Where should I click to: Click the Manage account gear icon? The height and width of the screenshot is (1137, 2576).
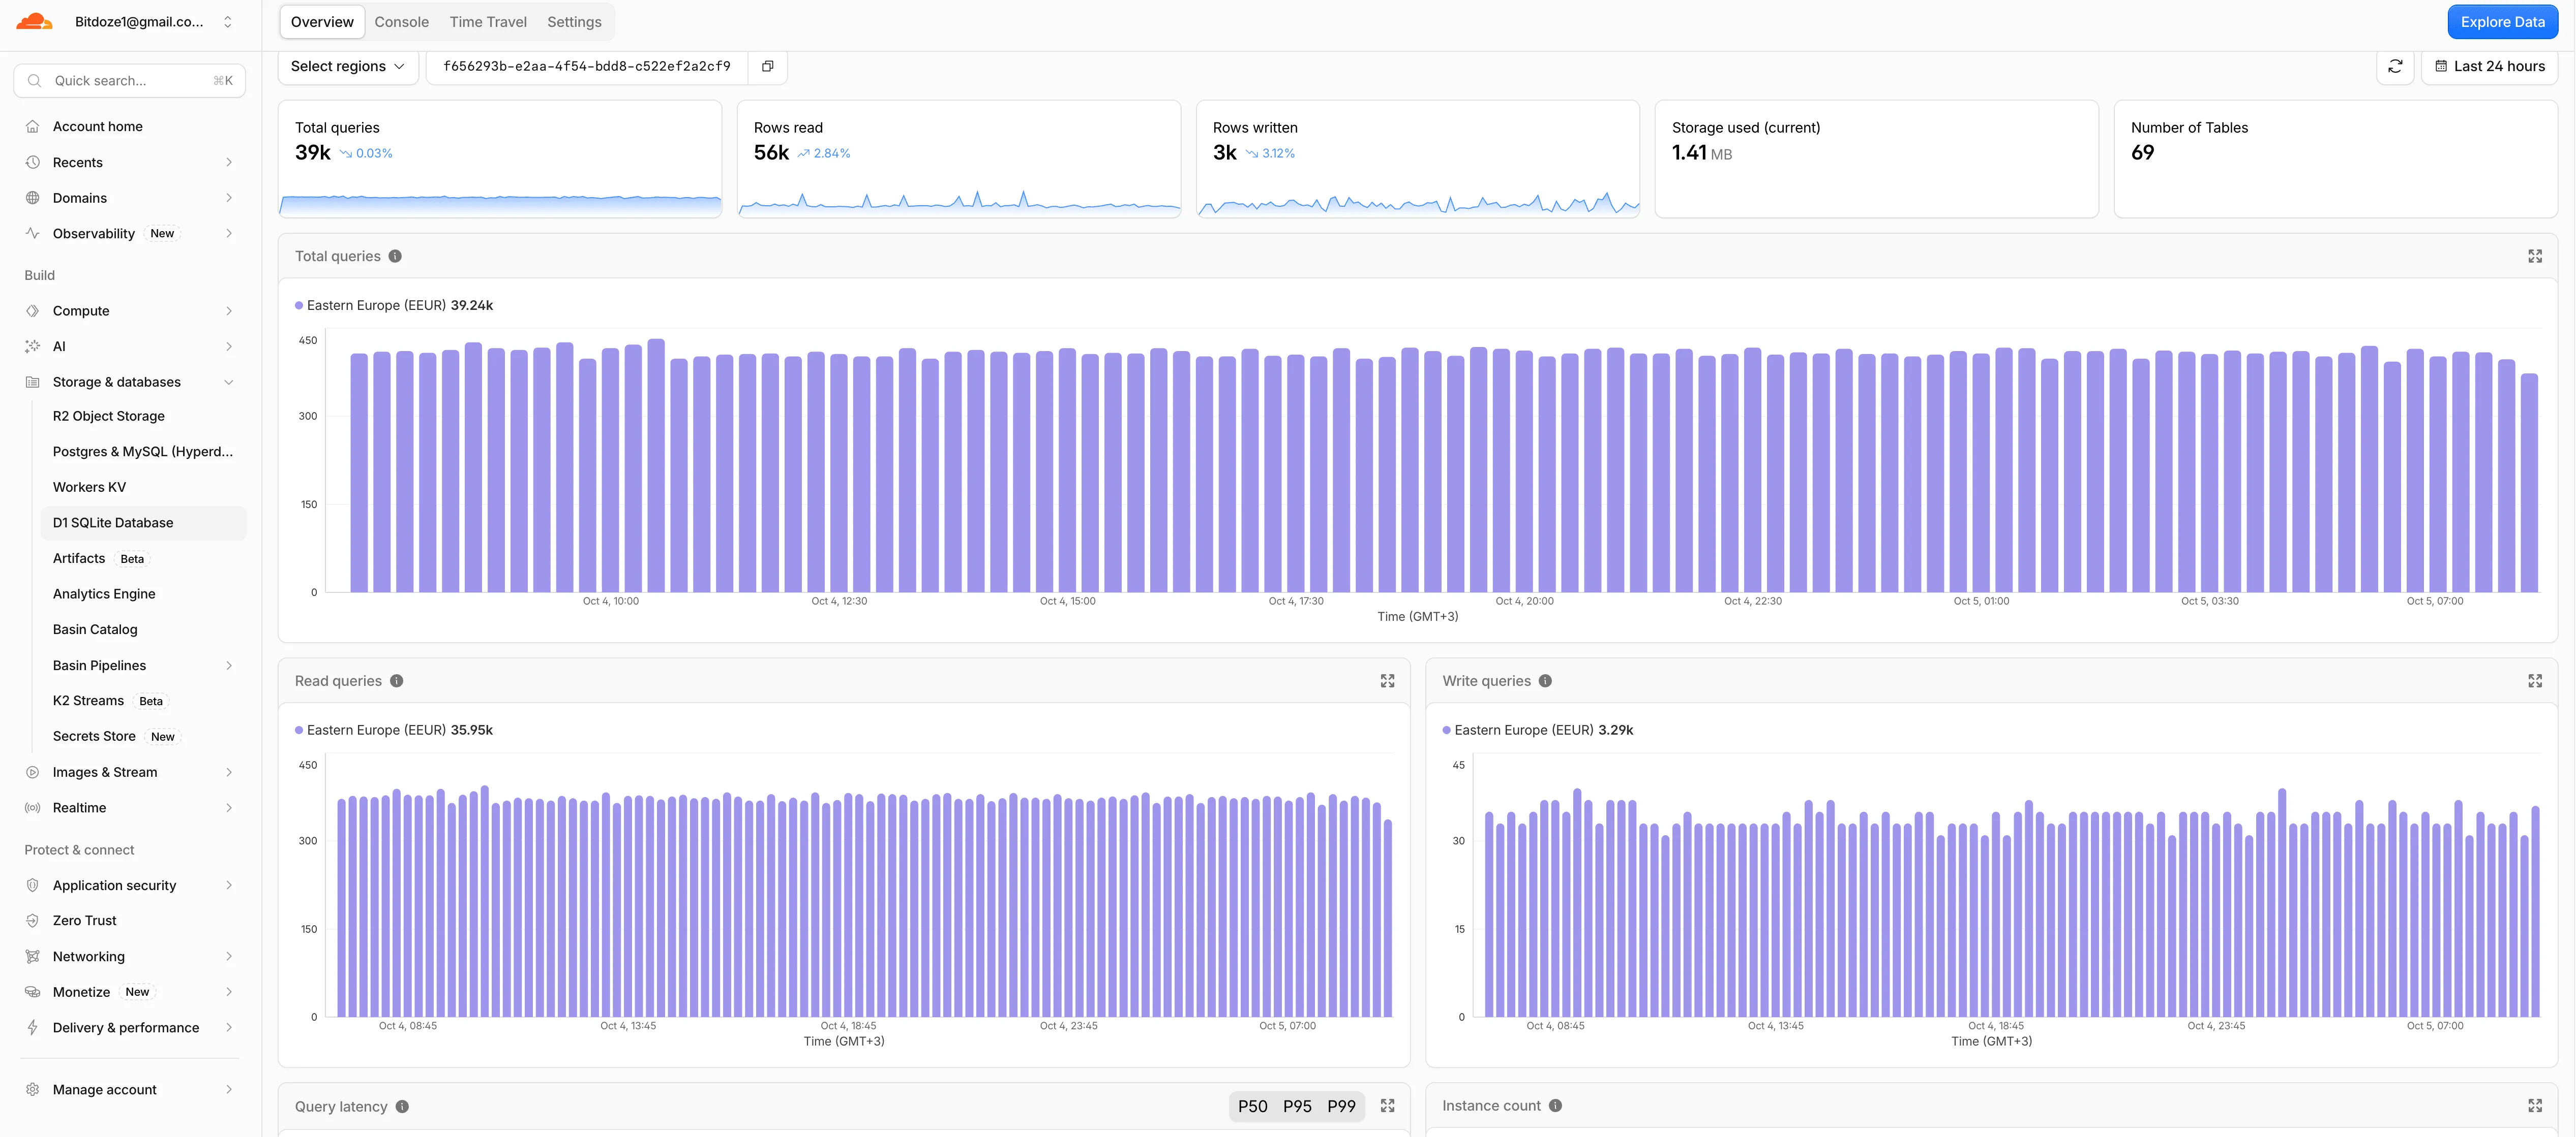(x=32, y=1089)
